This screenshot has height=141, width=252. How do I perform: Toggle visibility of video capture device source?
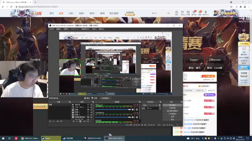click(x=88, y=117)
